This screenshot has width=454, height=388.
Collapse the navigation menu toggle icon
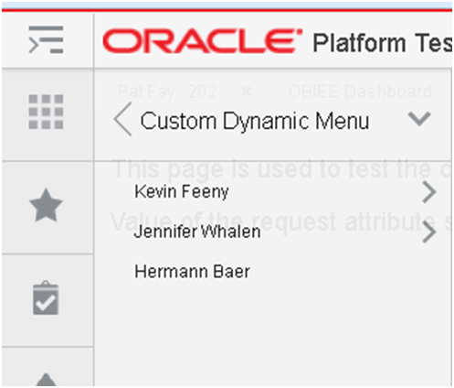[x=46, y=39]
